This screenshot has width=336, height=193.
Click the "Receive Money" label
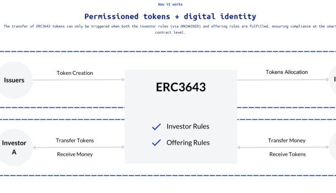75,154
